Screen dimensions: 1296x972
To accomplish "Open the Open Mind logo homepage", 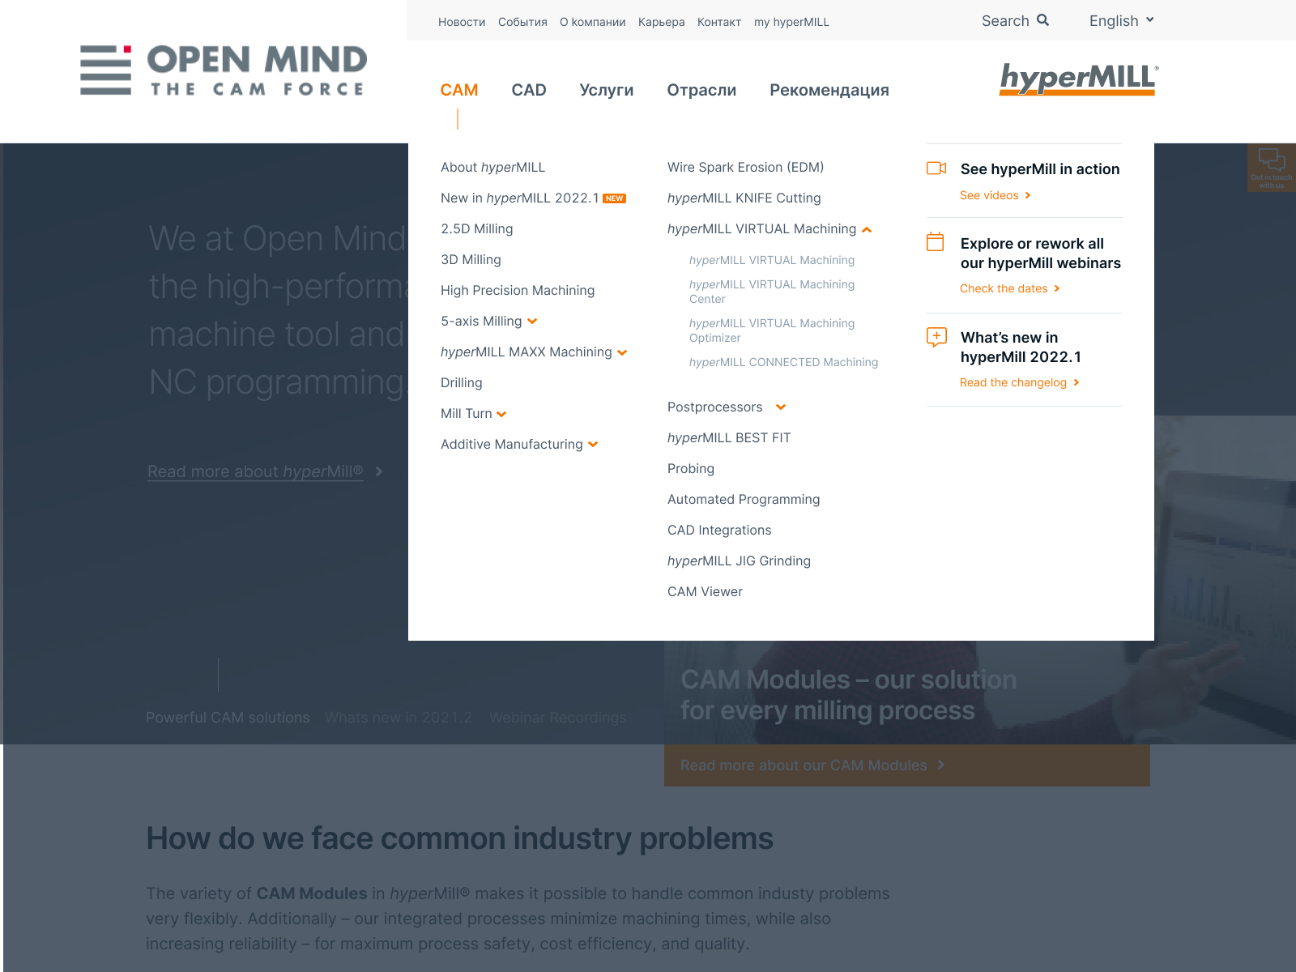I will coord(224,70).
